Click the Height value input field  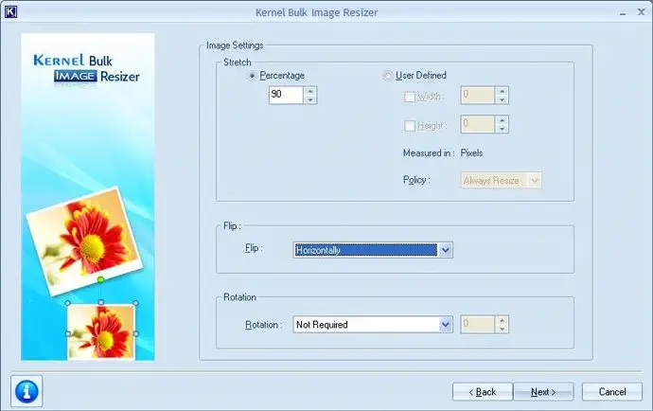477,124
